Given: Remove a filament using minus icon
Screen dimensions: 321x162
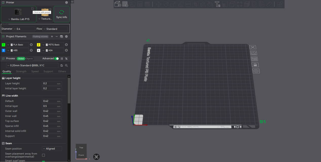Looking at the screenshot, I should [x=57, y=37].
